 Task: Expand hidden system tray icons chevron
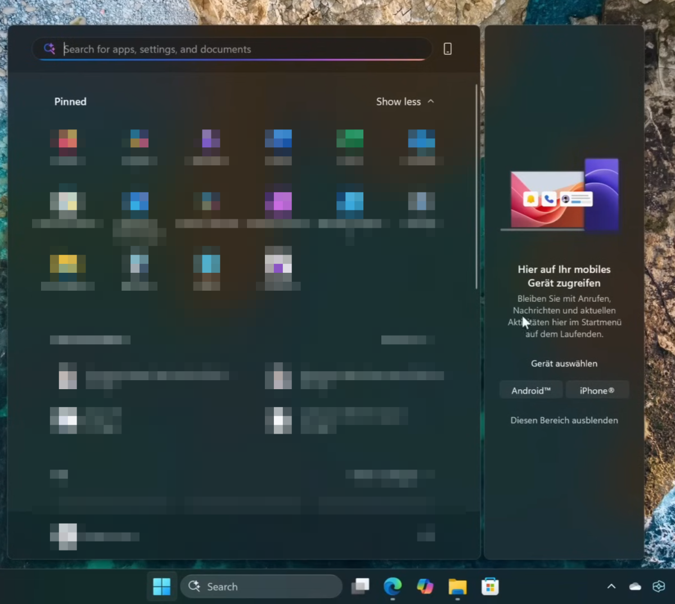pos(611,587)
